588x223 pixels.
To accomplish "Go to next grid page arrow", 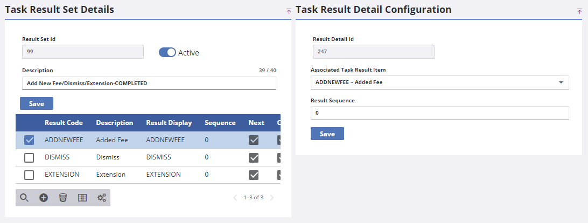I will tap(272, 198).
